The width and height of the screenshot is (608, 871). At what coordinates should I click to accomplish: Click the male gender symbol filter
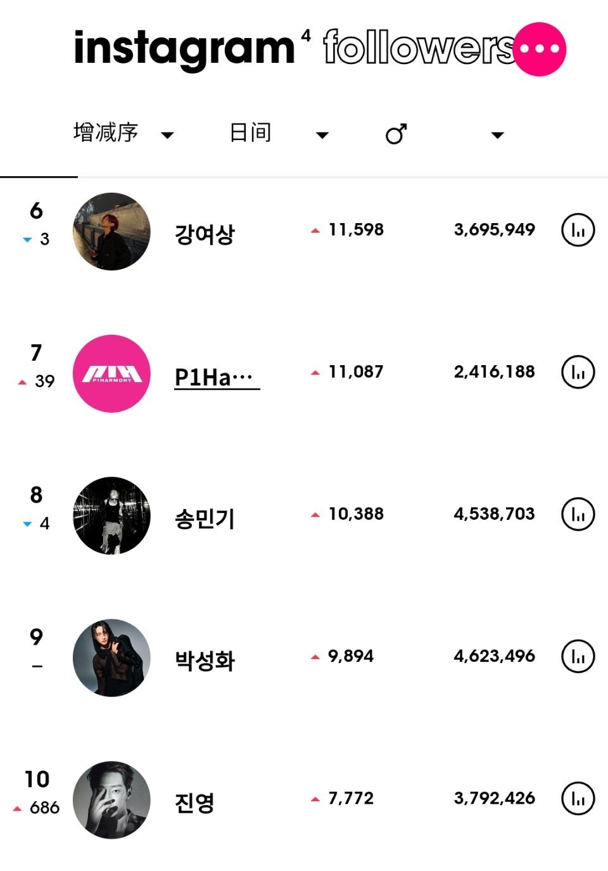396,134
